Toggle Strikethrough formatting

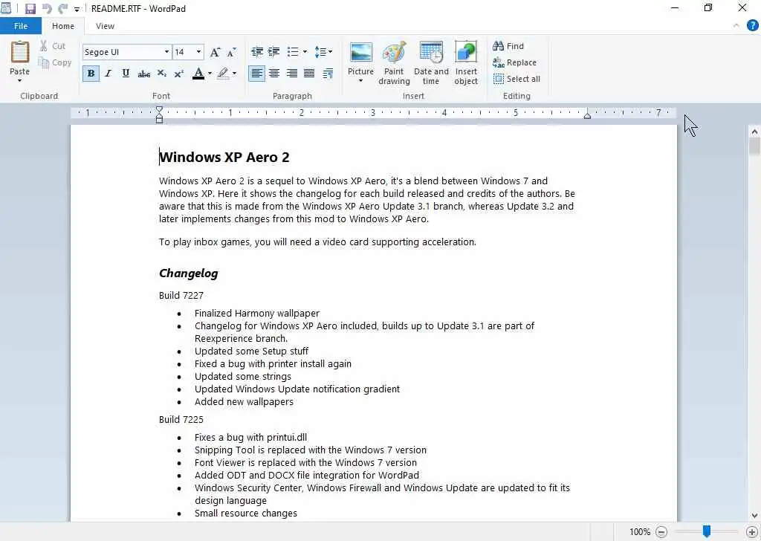click(143, 74)
